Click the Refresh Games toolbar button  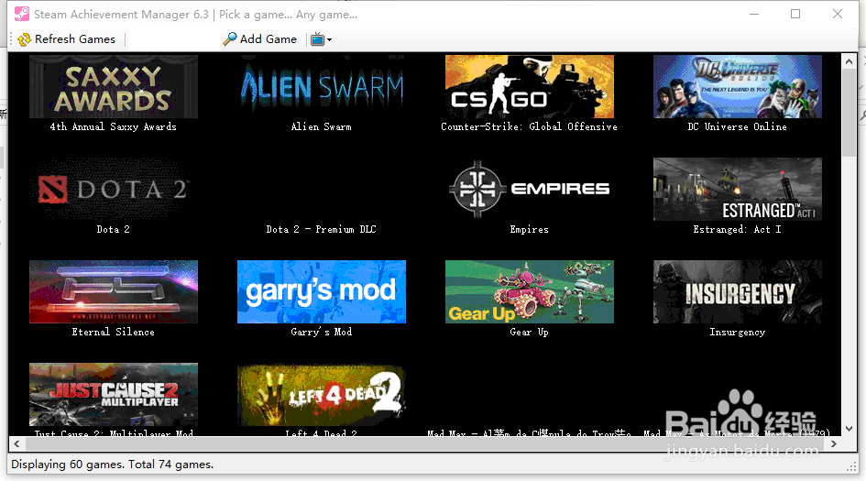pos(66,39)
